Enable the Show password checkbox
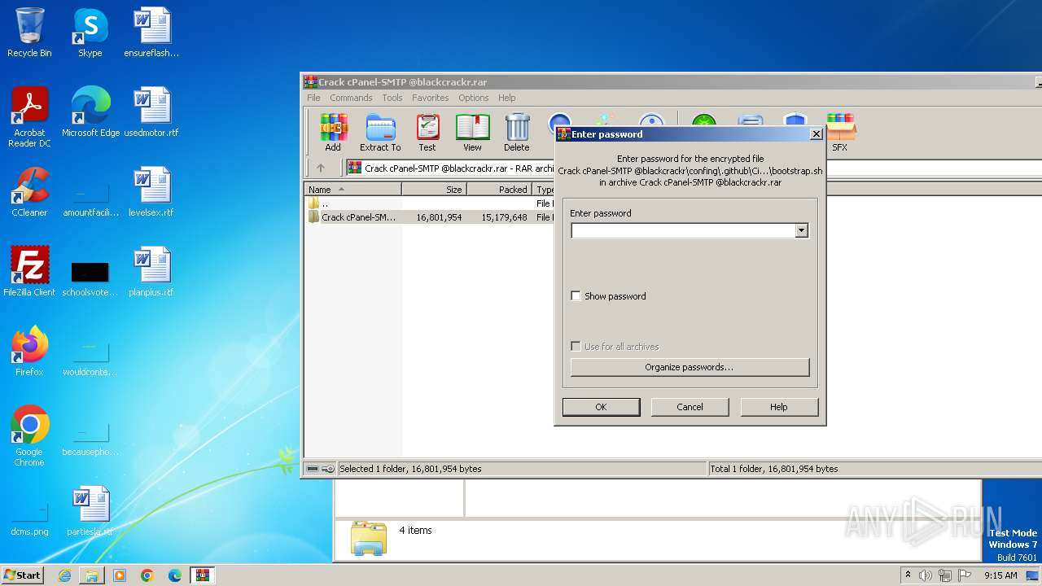 point(576,296)
